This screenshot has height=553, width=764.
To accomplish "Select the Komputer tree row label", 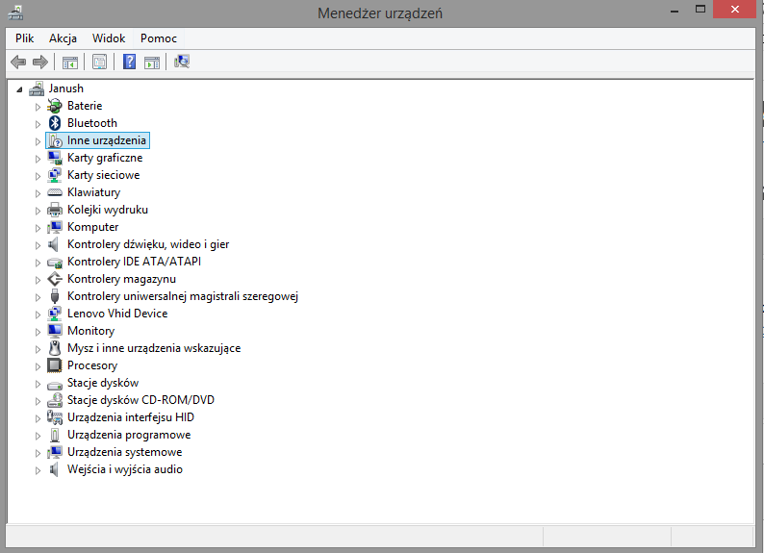I will 92,227.
